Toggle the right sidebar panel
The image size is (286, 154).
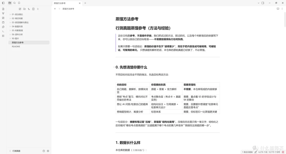point(263,3)
